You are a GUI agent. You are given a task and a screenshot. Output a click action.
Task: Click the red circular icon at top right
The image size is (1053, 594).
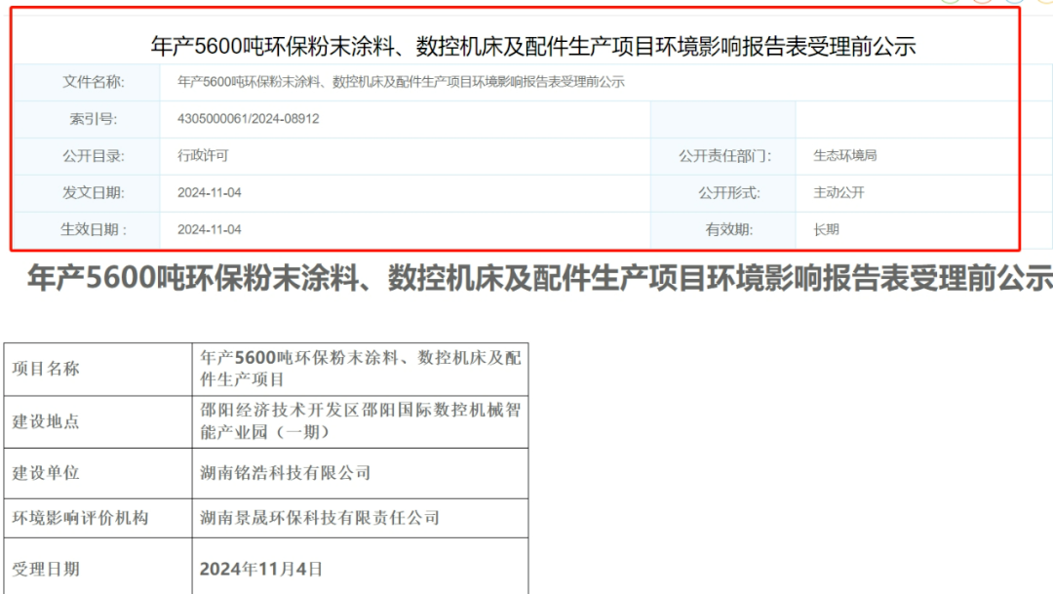[x=982, y=2]
